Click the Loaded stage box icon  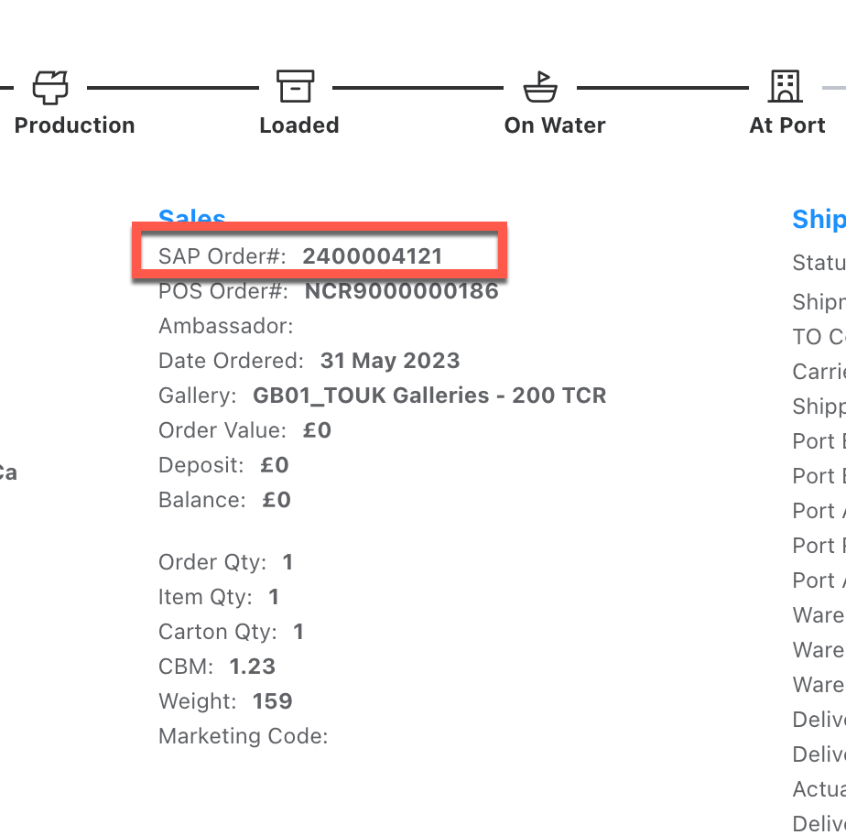click(x=295, y=87)
